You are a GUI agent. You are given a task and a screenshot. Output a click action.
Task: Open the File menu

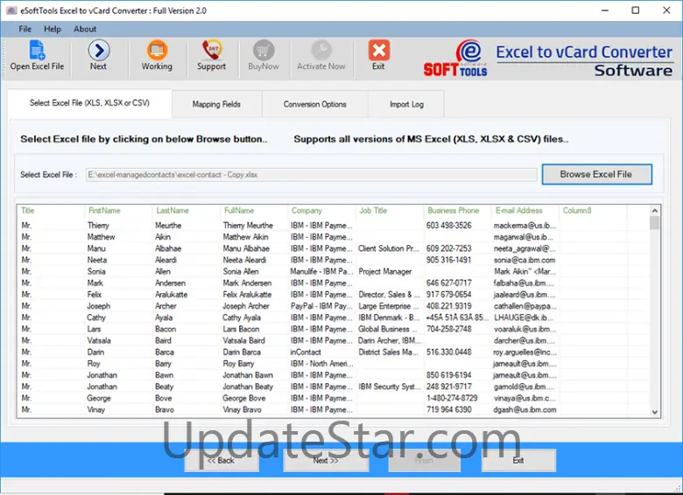[25, 29]
